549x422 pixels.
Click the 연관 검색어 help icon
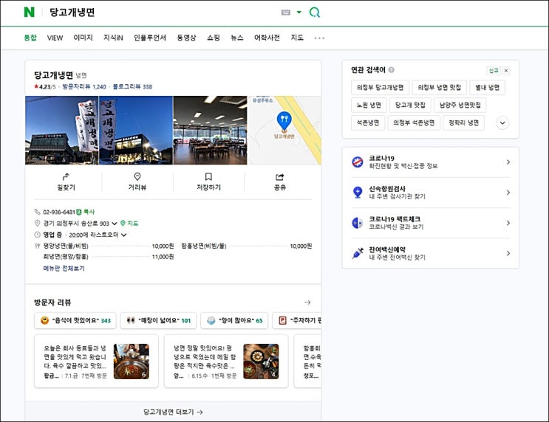392,70
